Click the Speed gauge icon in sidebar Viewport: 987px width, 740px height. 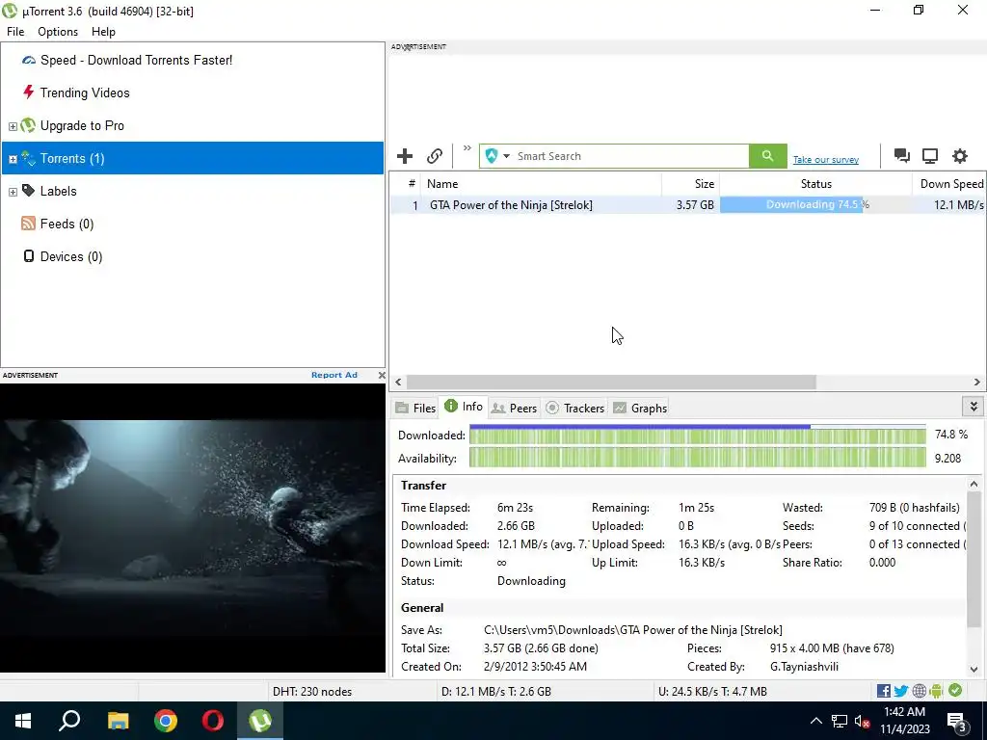[x=28, y=61]
